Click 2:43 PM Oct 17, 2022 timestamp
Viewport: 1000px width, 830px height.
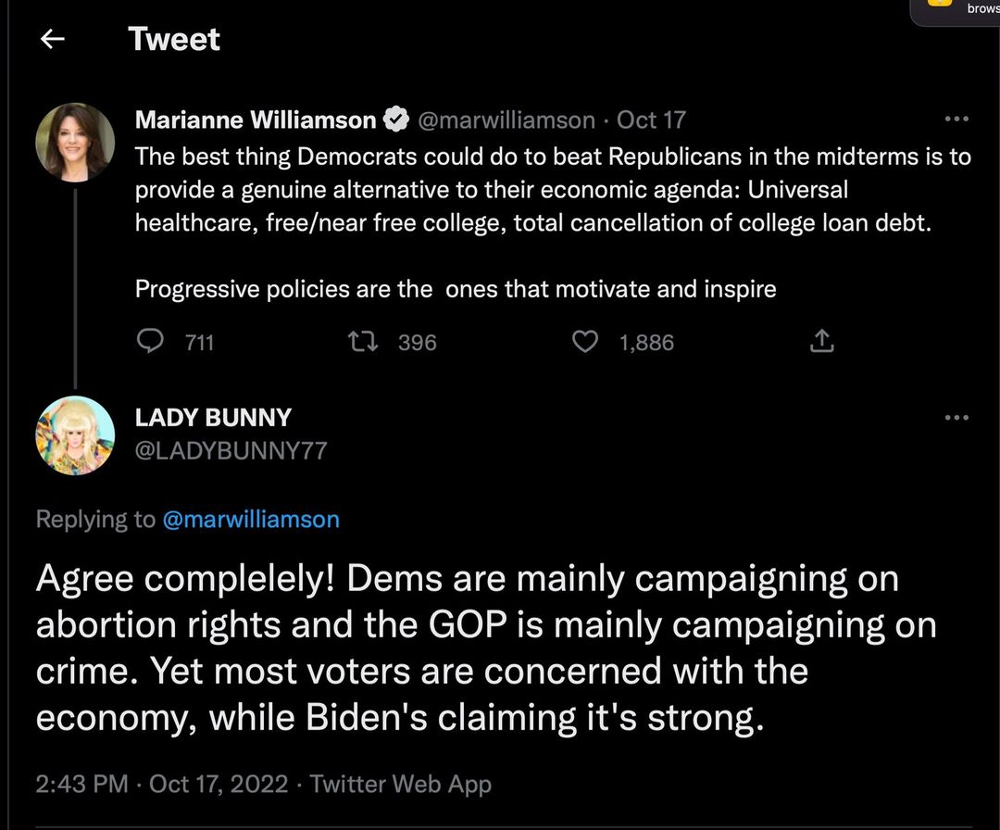164,784
